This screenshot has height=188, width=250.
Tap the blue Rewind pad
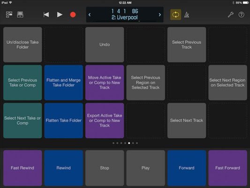[64, 168]
